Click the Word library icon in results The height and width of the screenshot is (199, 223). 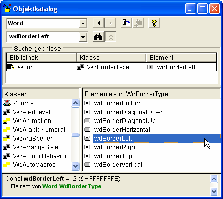coord(11,67)
